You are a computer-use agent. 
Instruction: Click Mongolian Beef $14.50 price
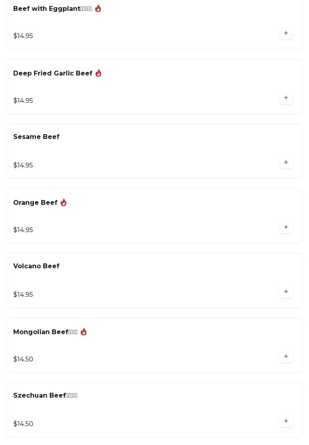[23, 359]
